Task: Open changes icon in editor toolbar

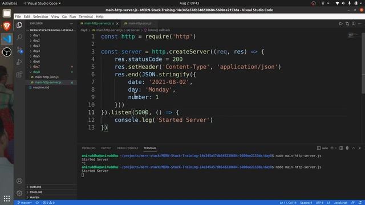Action: pyautogui.click(x=347, y=23)
